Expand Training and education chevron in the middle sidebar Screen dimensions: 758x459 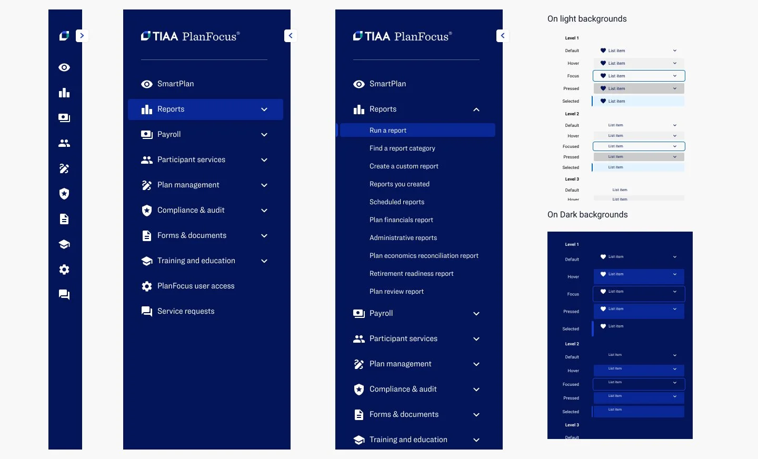264,261
